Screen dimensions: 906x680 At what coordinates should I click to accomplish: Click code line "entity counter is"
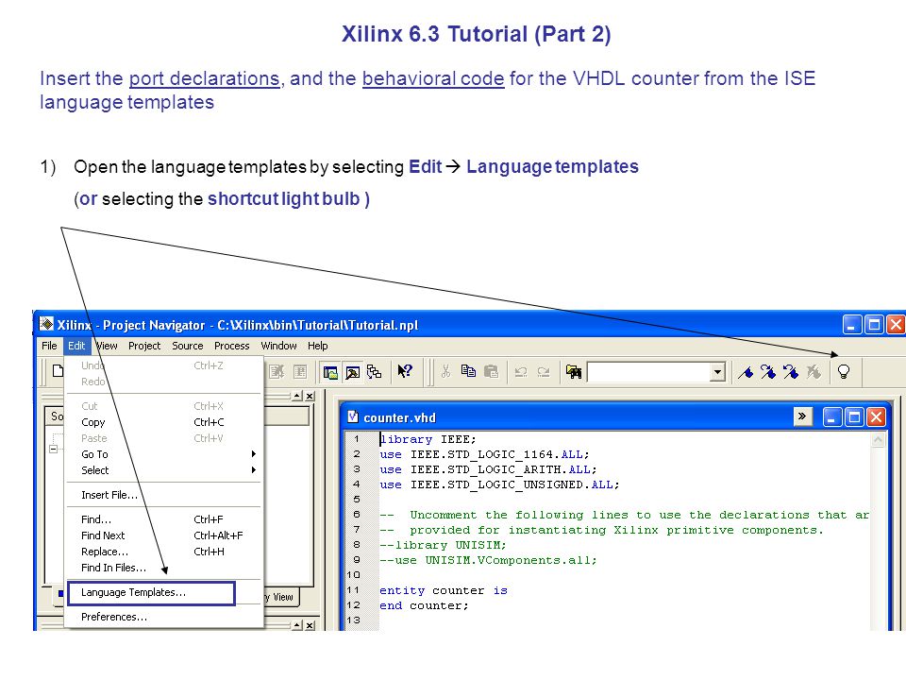[x=444, y=590]
